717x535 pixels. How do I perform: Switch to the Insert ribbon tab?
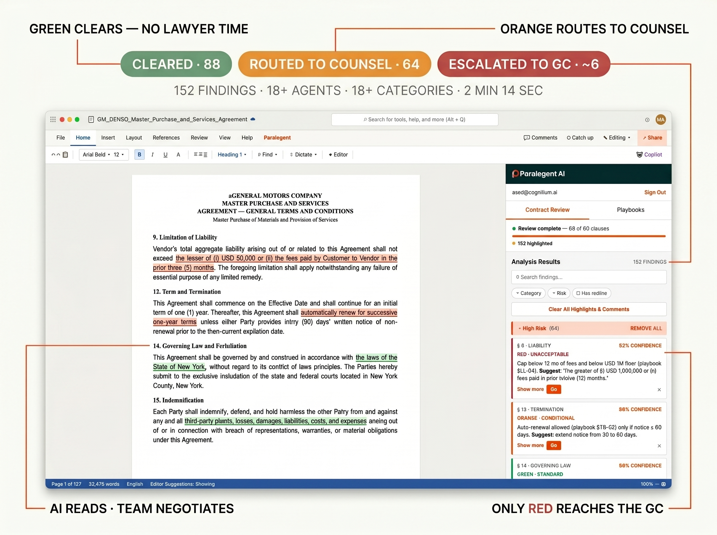click(x=108, y=138)
